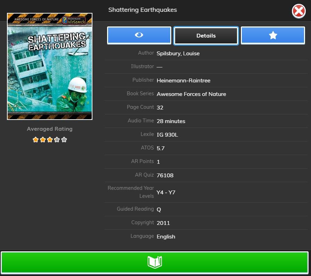Click recommended year levels Y4 - Y7
The height and width of the screenshot is (276, 311).
tap(166, 192)
